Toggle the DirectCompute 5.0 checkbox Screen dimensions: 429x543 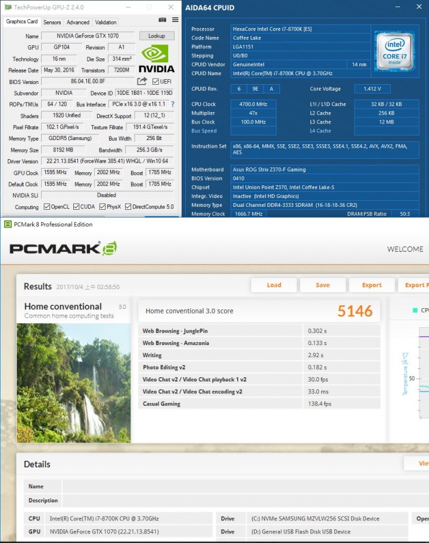coord(128,207)
